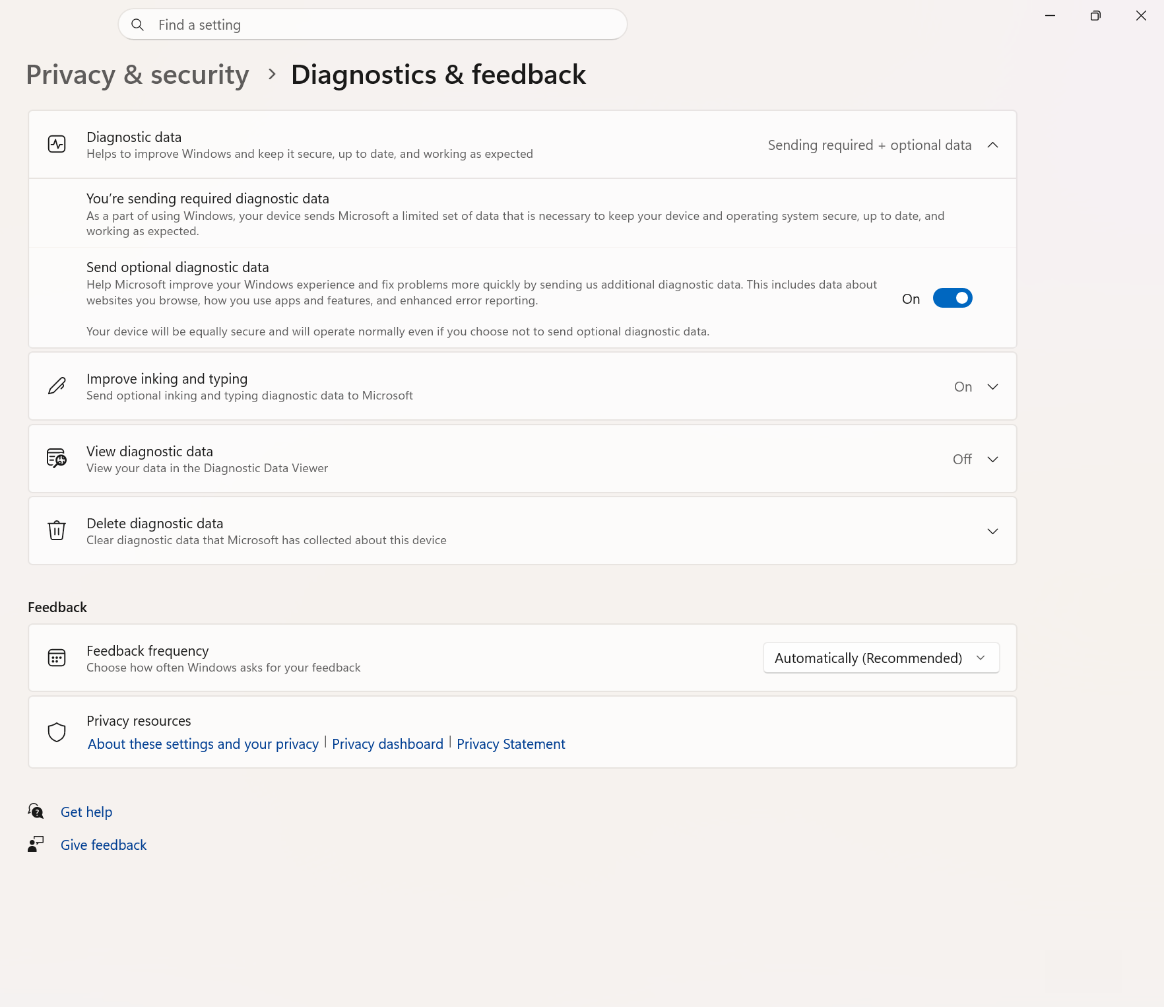Minimize the Settings window
Viewport: 1164px width, 1007px height.
1050,15
